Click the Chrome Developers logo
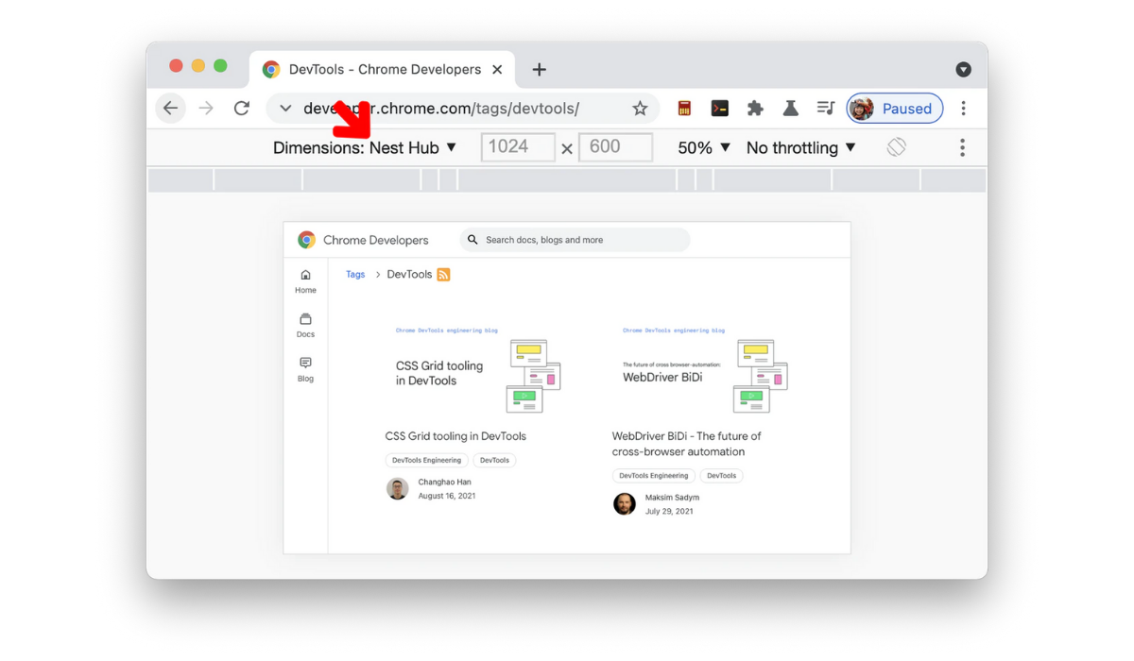Screen dimensions: 1134x661 pyautogui.click(x=363, y=240)
